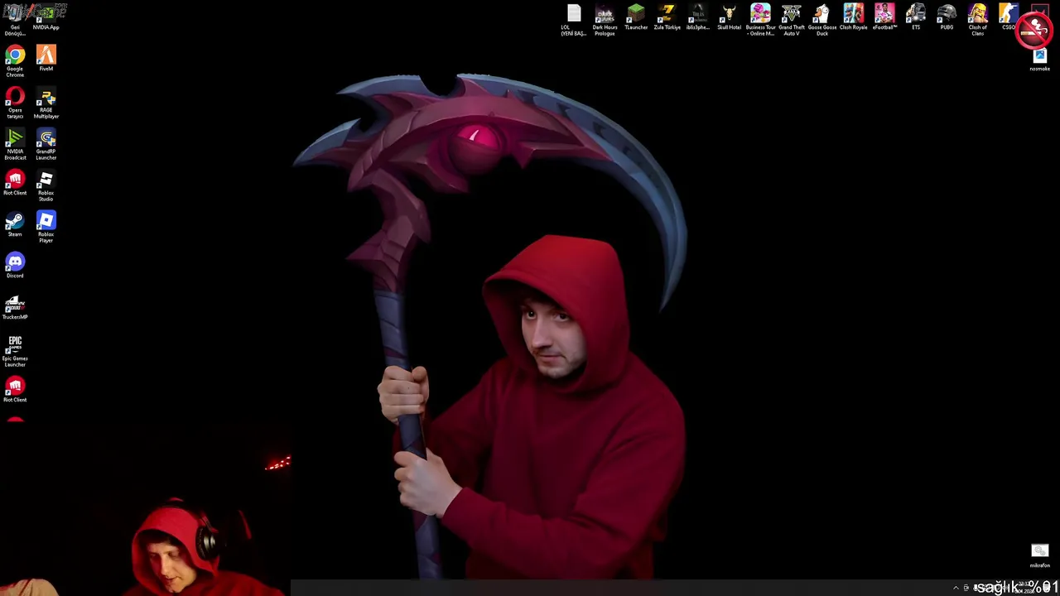
Task: Open Business Tour Online shortcut
Action: coord(760,20)
